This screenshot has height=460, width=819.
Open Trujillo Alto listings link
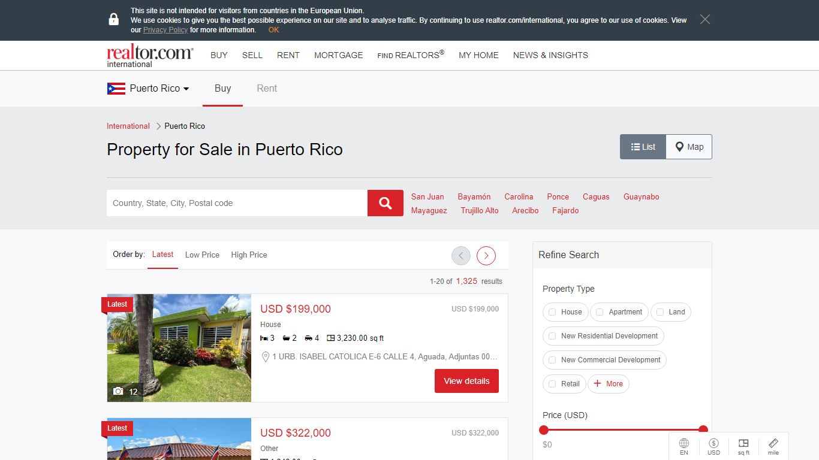click(480, 211)
